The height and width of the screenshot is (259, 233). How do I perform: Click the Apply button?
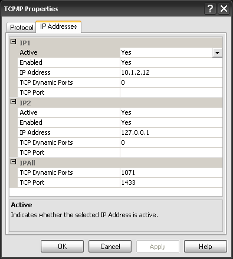(157, 247)
